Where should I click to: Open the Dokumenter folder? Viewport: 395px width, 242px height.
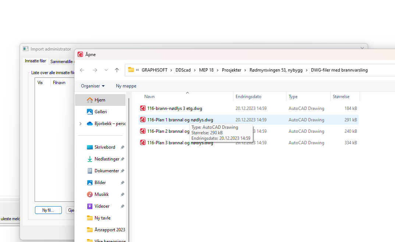(107, 171)
